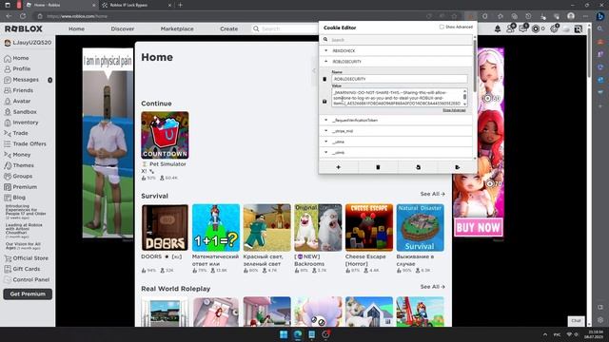Open the Chat button at bottom right
609x342 pixels.
[576, 321]
